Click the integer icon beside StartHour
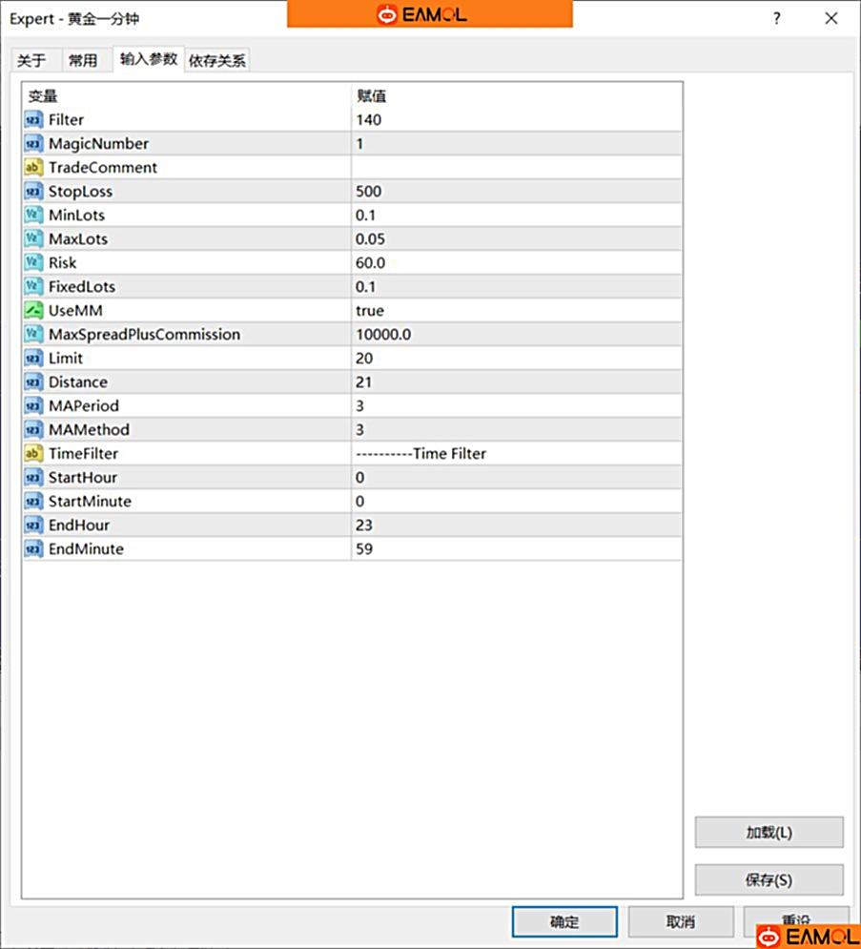Viewport: 861px width, 949px height. [x=33, y=478]
